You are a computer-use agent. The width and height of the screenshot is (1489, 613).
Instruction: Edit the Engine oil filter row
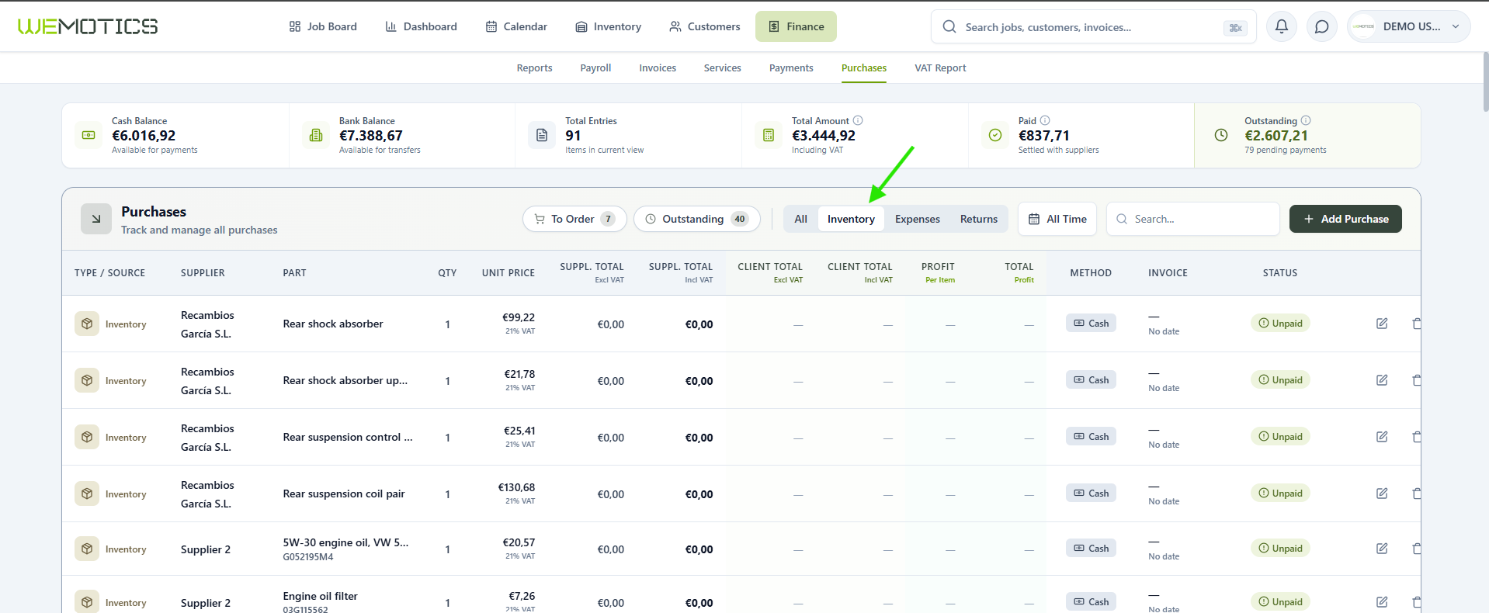tap(1382, 602)
